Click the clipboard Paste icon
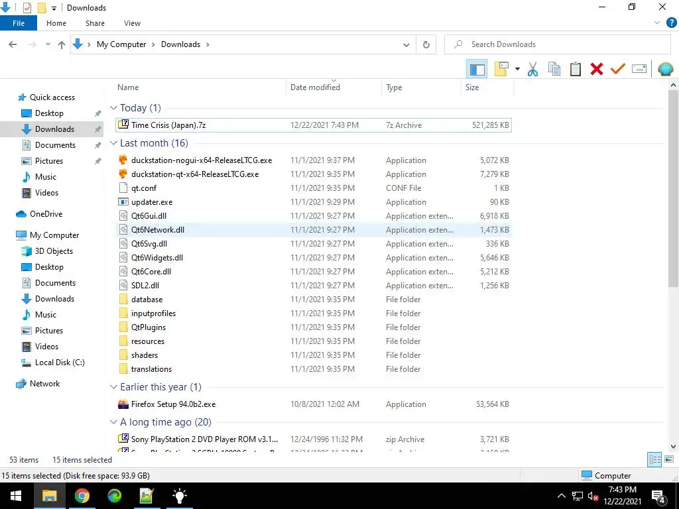Image resolution: width=679 pixels, height=509 pixels. (576, 69)
